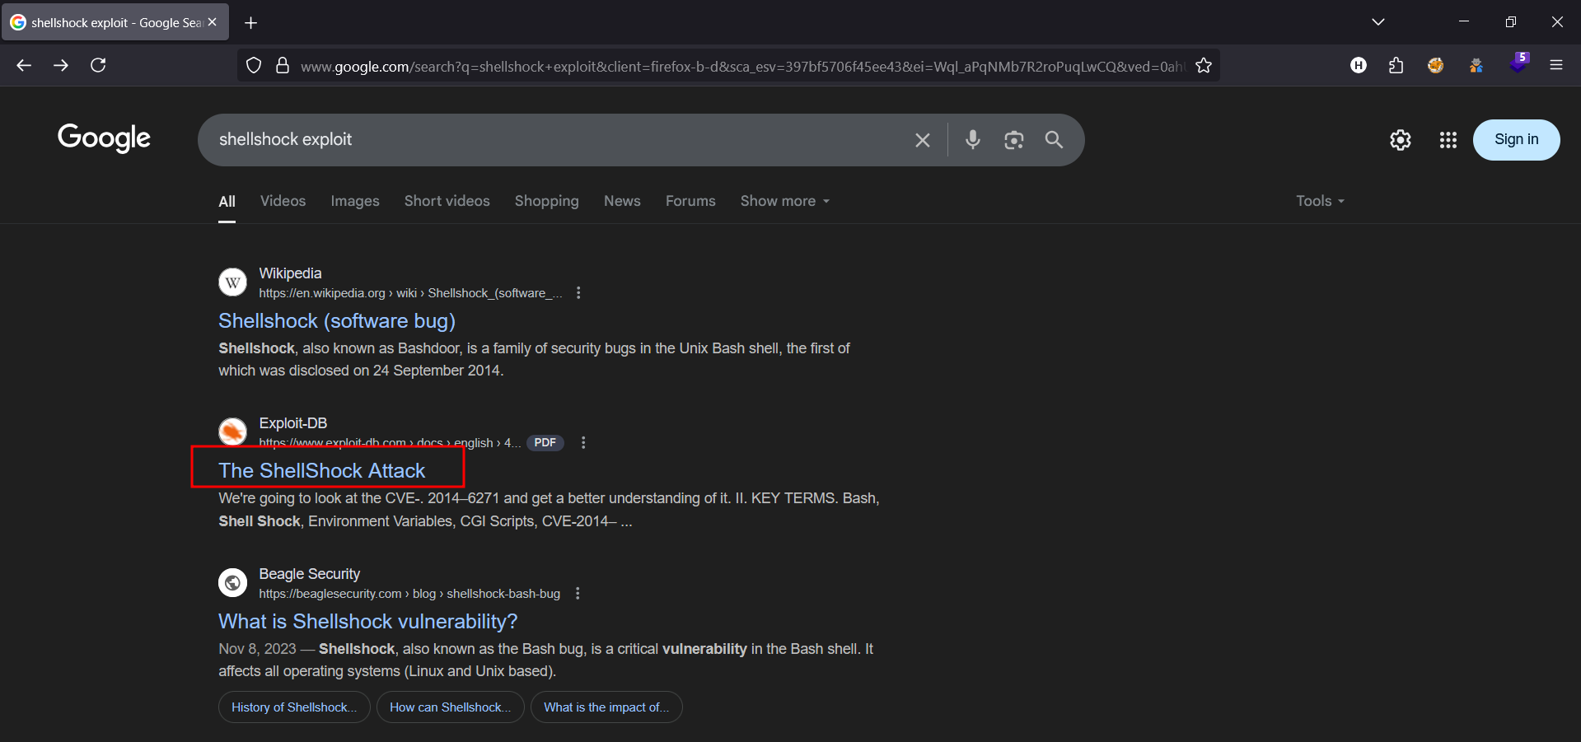Open Google quick settings gear icon
This screenshot has height=742, width=1581.
pyautogui.click(x=1400, y=140)
